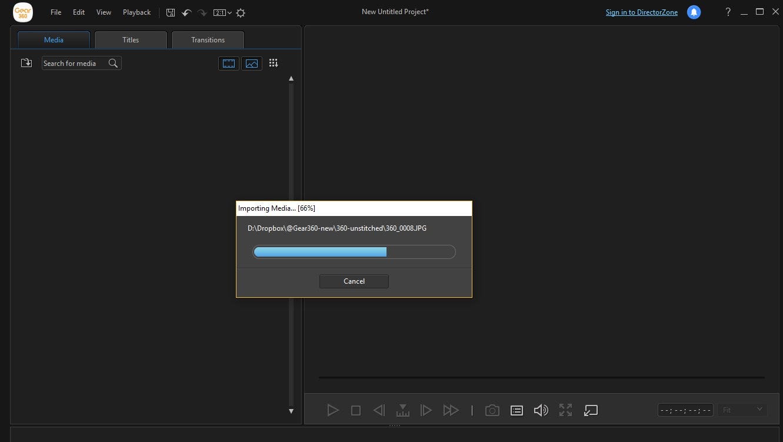Viewport: 783px width, 442px height.
Task: Undock the preview window
Action: [591, 410]
